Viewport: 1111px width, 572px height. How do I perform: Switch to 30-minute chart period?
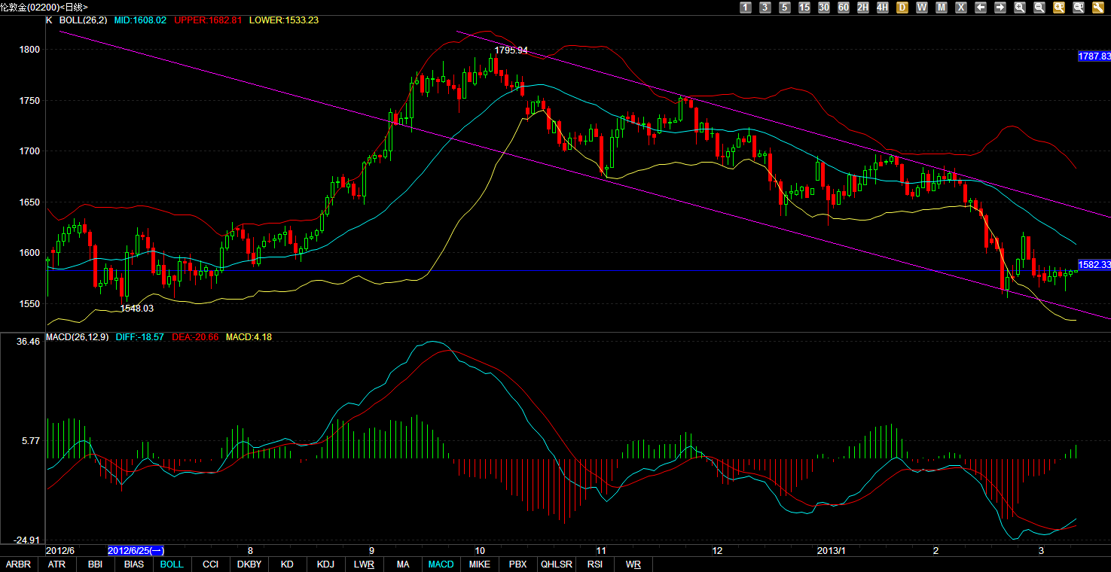[x=824, y=7]
